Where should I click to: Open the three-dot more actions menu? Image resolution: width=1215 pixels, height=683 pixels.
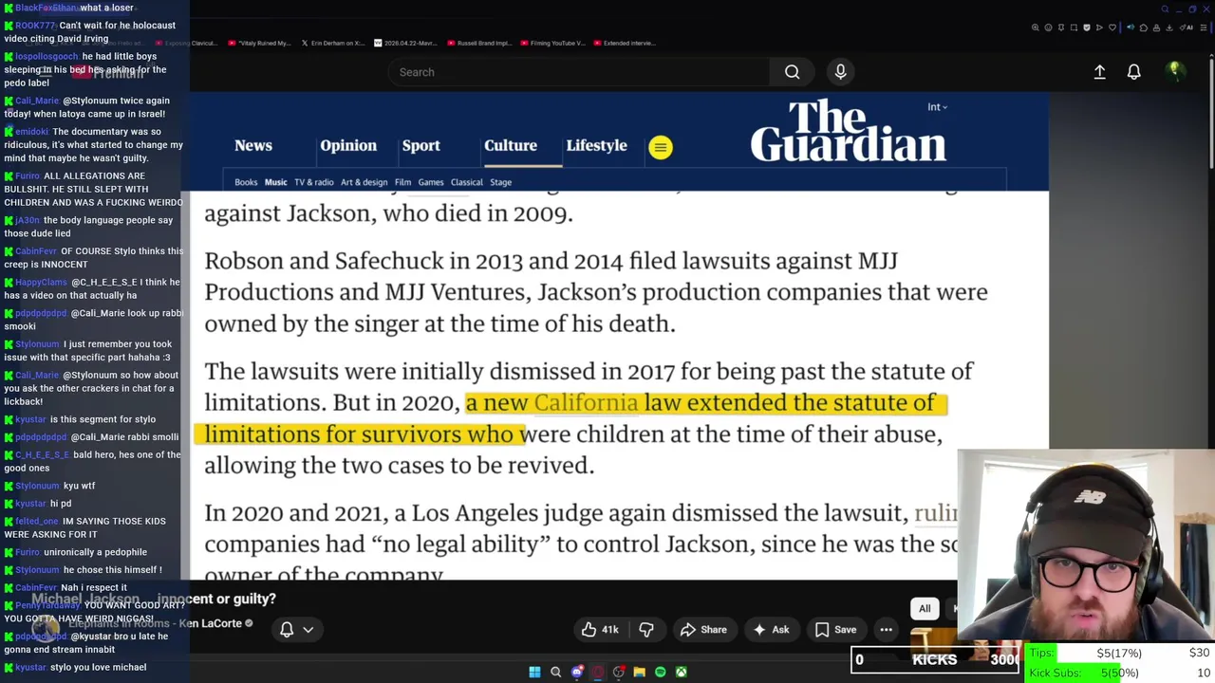(x=886, y=630)
